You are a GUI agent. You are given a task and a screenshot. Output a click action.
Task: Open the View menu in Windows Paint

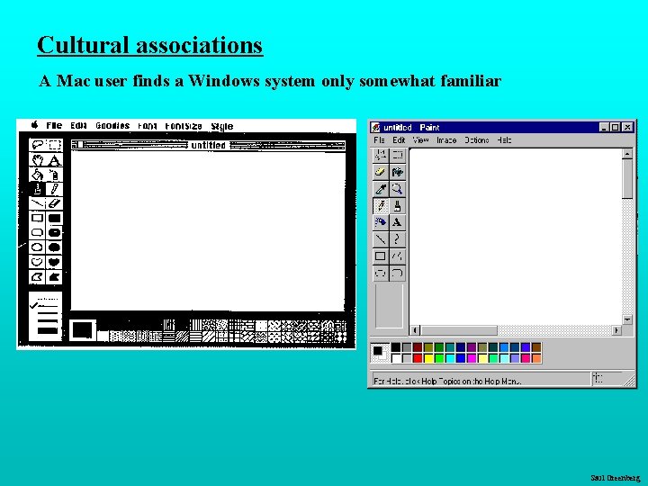(x=420, y=140)
